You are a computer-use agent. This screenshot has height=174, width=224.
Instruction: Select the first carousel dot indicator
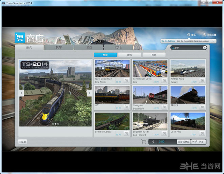[x=53, y=124]
